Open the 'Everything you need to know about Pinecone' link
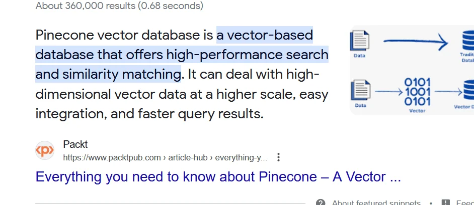 (x=218, y=177)
